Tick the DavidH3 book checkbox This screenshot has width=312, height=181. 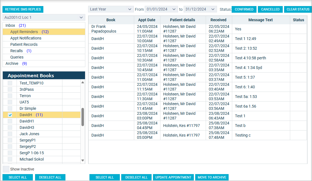tap(10, 128)
